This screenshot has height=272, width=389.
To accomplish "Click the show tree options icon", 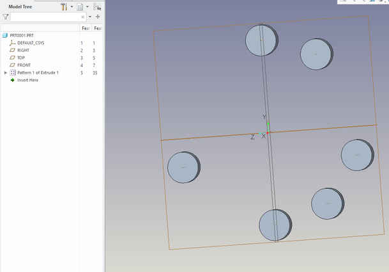I will [98, 6].
